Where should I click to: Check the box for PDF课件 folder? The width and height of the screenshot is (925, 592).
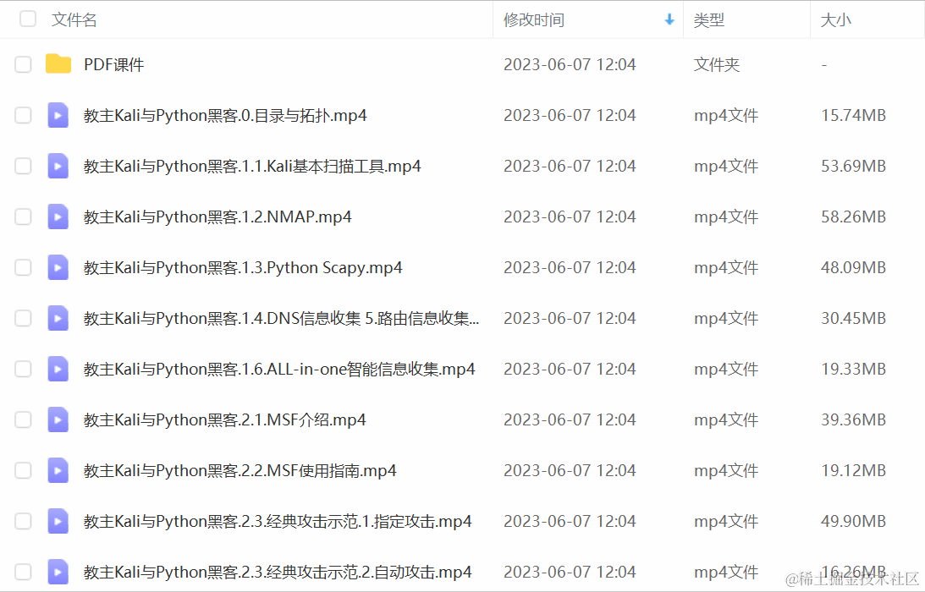23,64
